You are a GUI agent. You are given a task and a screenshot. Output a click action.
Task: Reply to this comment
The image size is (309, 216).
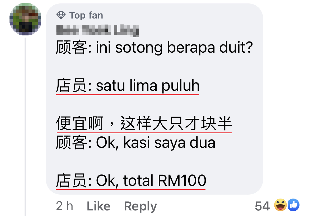click(x=140, y=207)
